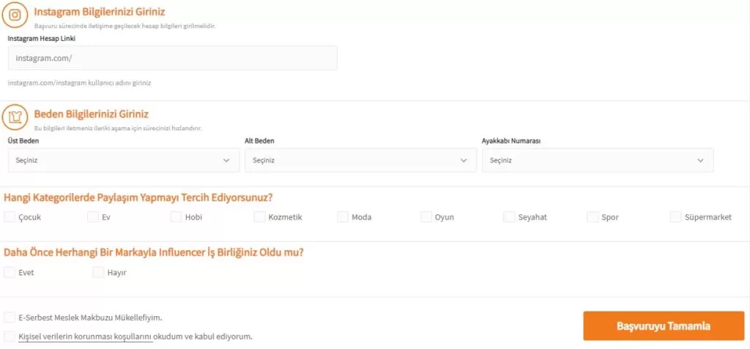Viewport: 750px width, 349px height.
Task: Open the Ayakkabı Numarası dropdown
Action: pyautogui.click(x=597, y=160)
